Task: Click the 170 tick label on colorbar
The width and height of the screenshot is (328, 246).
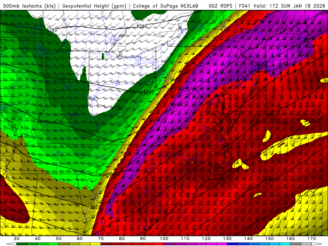Action: coord(312,239)
